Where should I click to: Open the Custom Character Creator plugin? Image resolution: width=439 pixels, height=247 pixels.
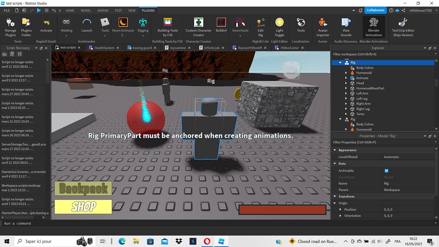(x=198, y=27)
